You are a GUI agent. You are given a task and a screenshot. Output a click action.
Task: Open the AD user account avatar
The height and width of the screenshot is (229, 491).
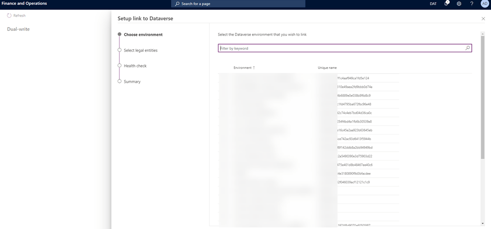[484, 4]
